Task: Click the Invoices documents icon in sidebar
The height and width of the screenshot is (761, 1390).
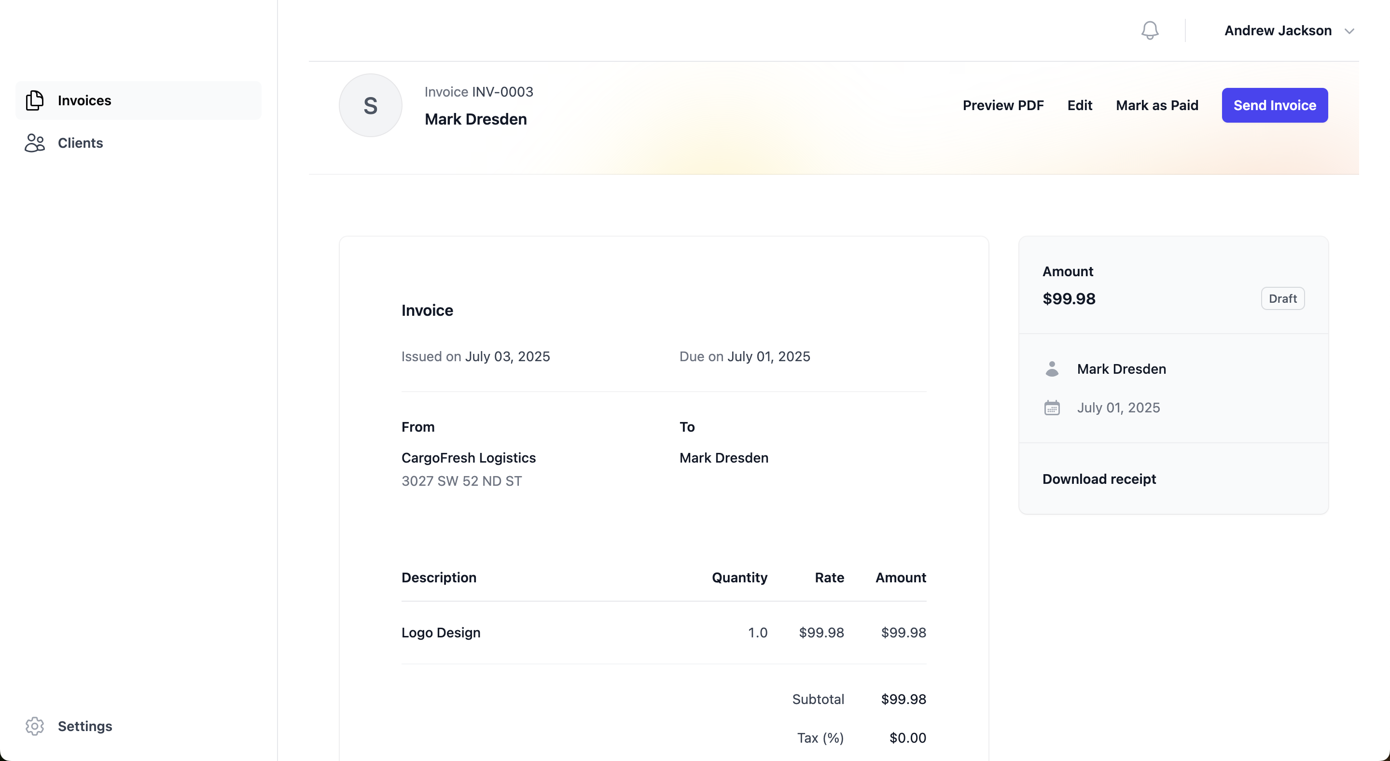Action: (35, 100)
